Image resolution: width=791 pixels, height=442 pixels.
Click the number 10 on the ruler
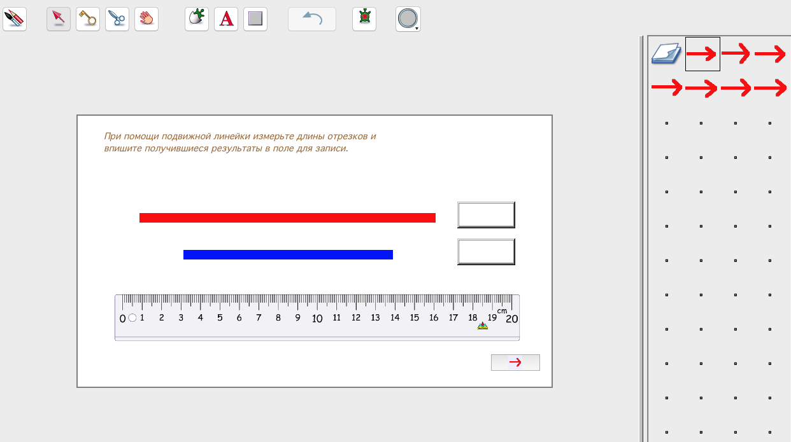tap(317, 318)
